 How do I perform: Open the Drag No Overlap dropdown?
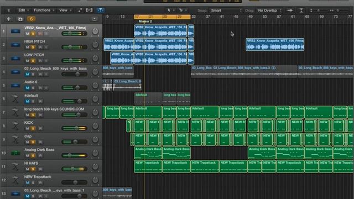click(269, 11)
